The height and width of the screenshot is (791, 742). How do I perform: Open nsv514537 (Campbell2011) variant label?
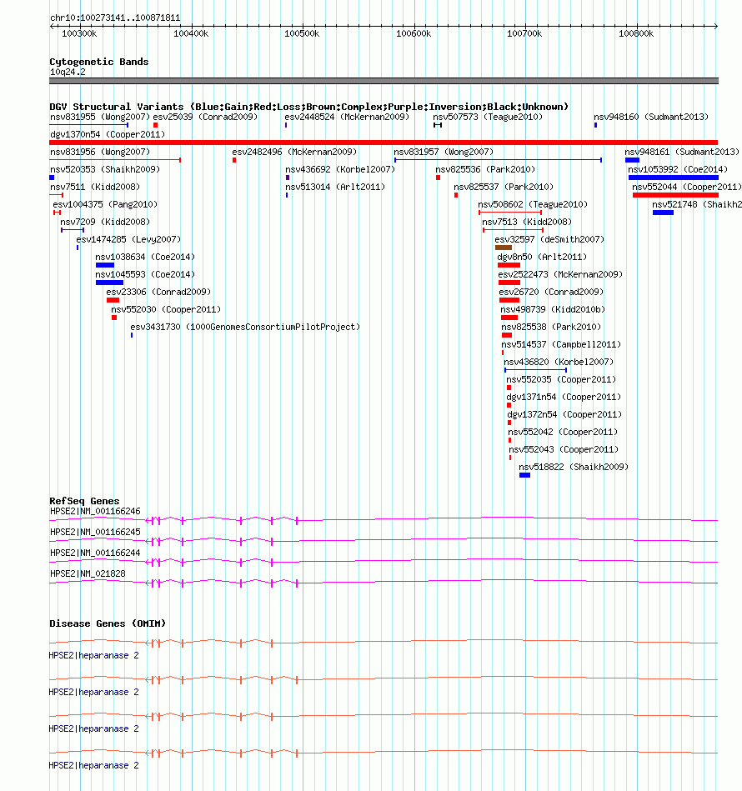(561, 344)
